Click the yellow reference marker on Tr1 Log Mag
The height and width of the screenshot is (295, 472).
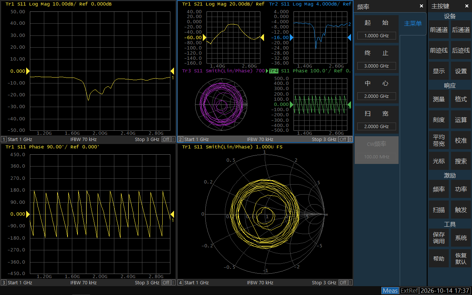tap(28, 71)
